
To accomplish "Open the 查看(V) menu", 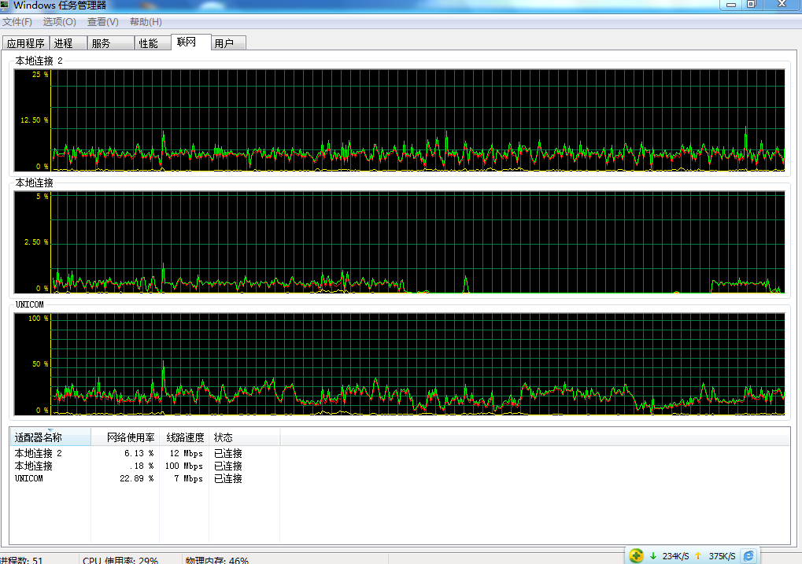I will 103,22.
